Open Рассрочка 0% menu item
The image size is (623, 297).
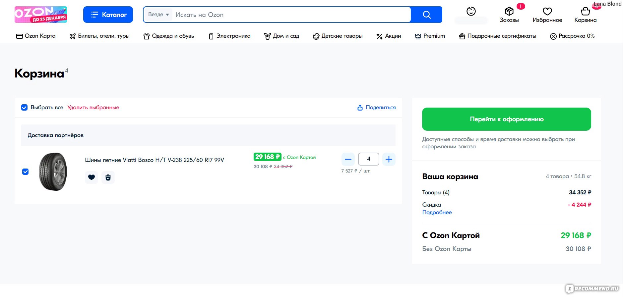(x=572, y=36)
